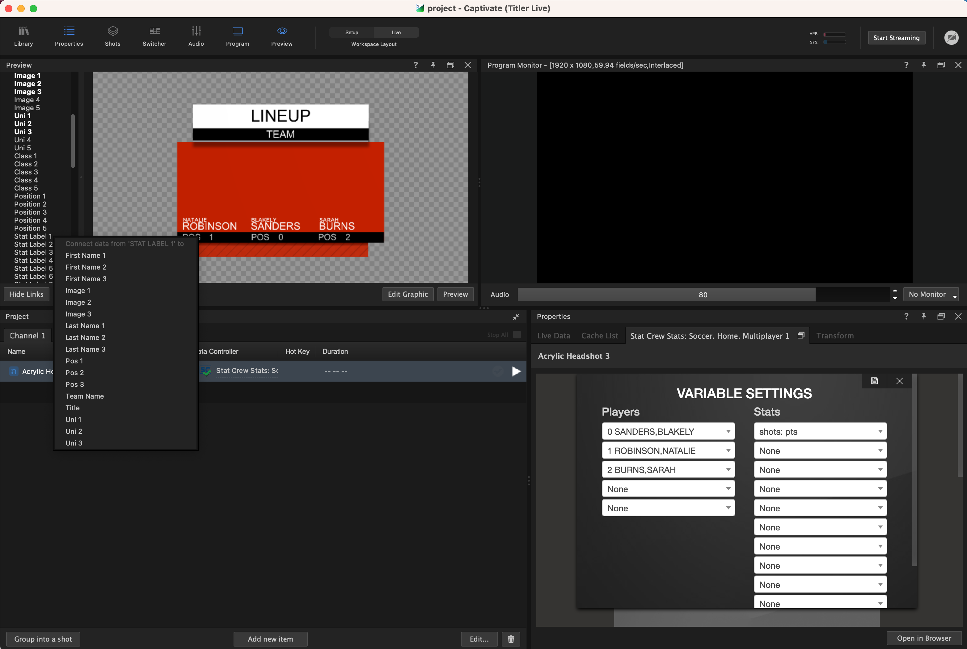Click the Hide Links button

tap(27, 294)
